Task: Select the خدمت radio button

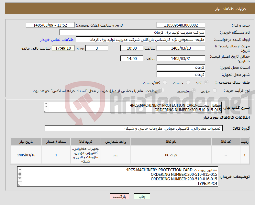Action: click(188, 82)
